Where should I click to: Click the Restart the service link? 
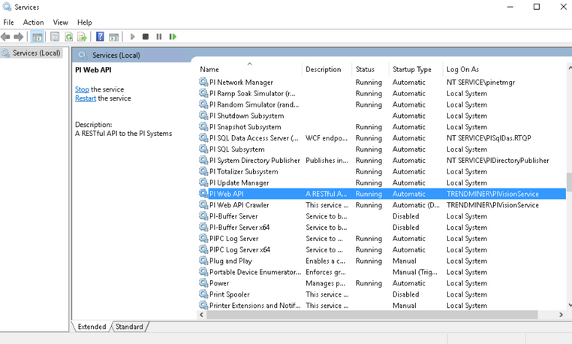85,98
